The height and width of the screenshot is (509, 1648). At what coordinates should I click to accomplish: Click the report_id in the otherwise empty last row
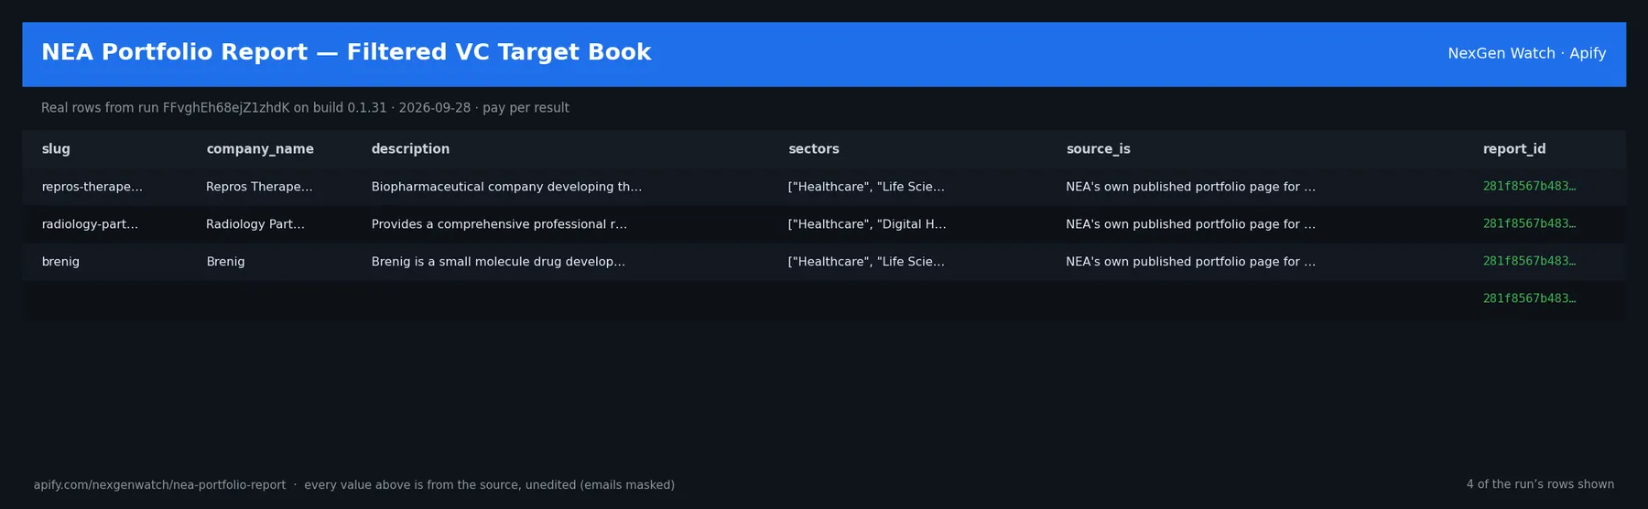click(x=1529, y=299)
